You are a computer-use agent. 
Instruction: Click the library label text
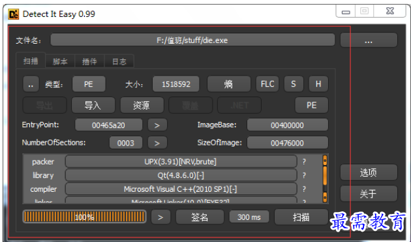43,175
